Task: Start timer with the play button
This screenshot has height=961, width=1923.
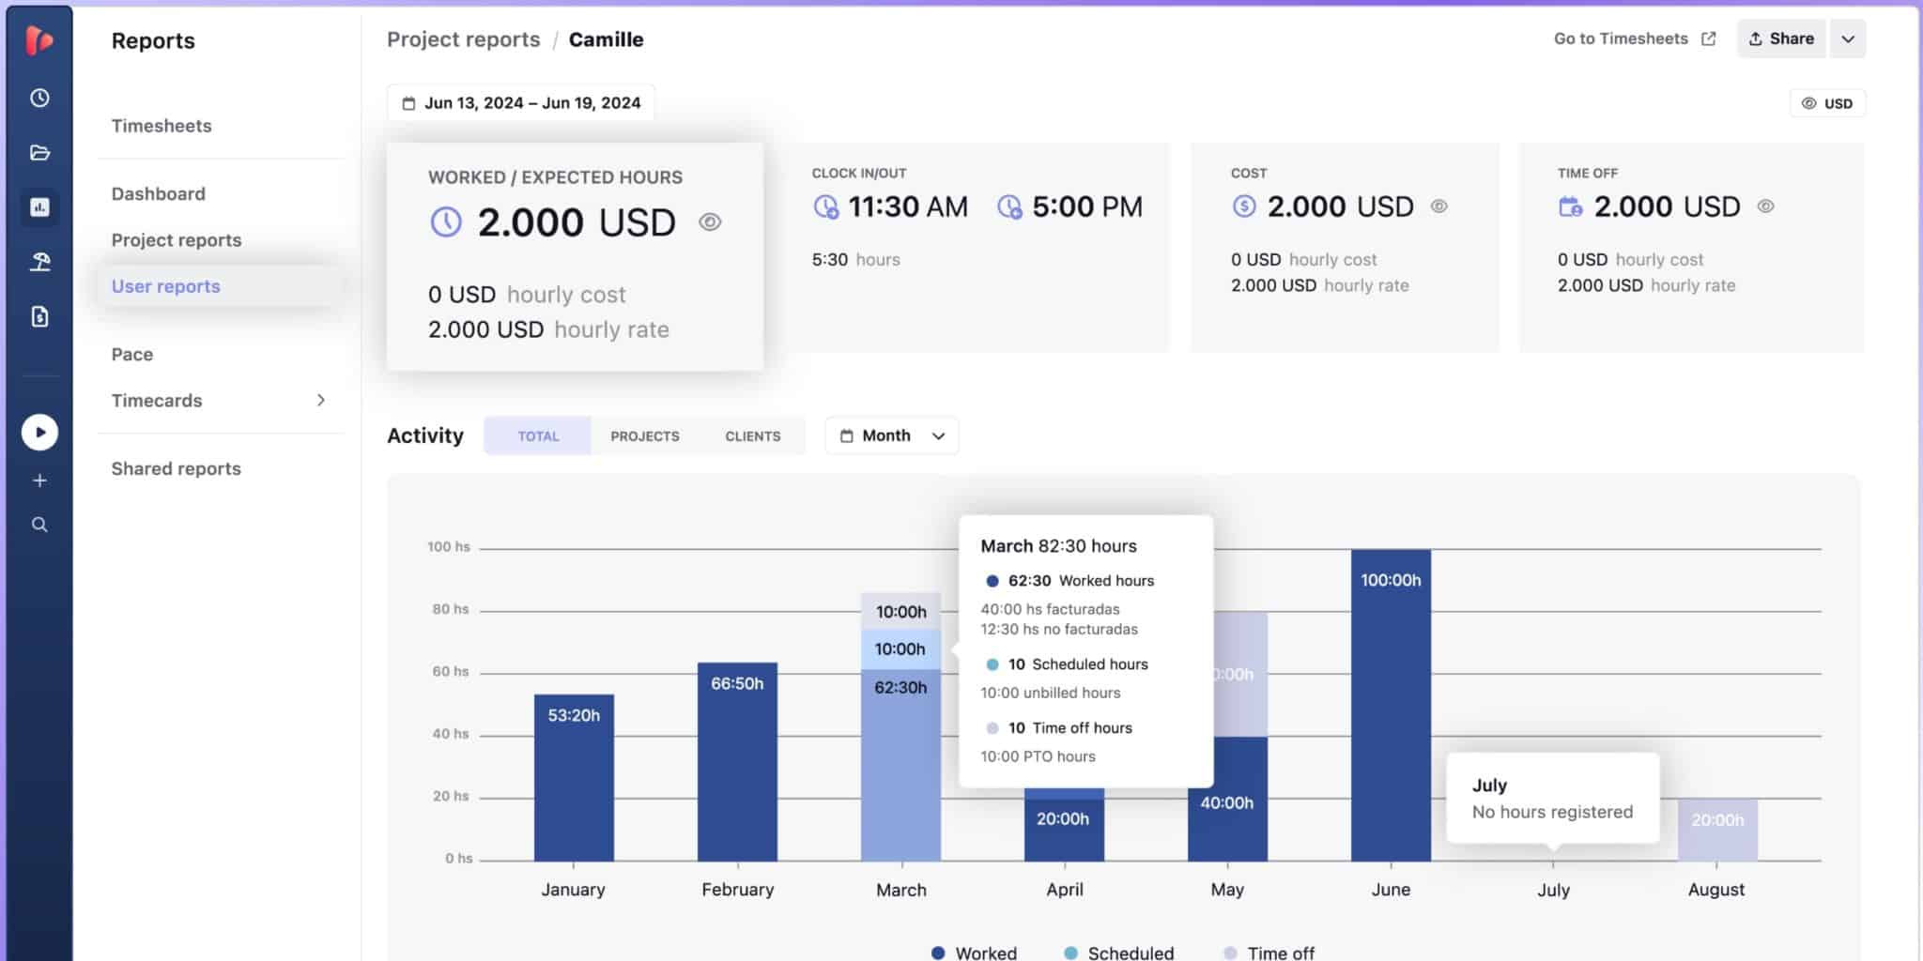Action: pos(39,433)
